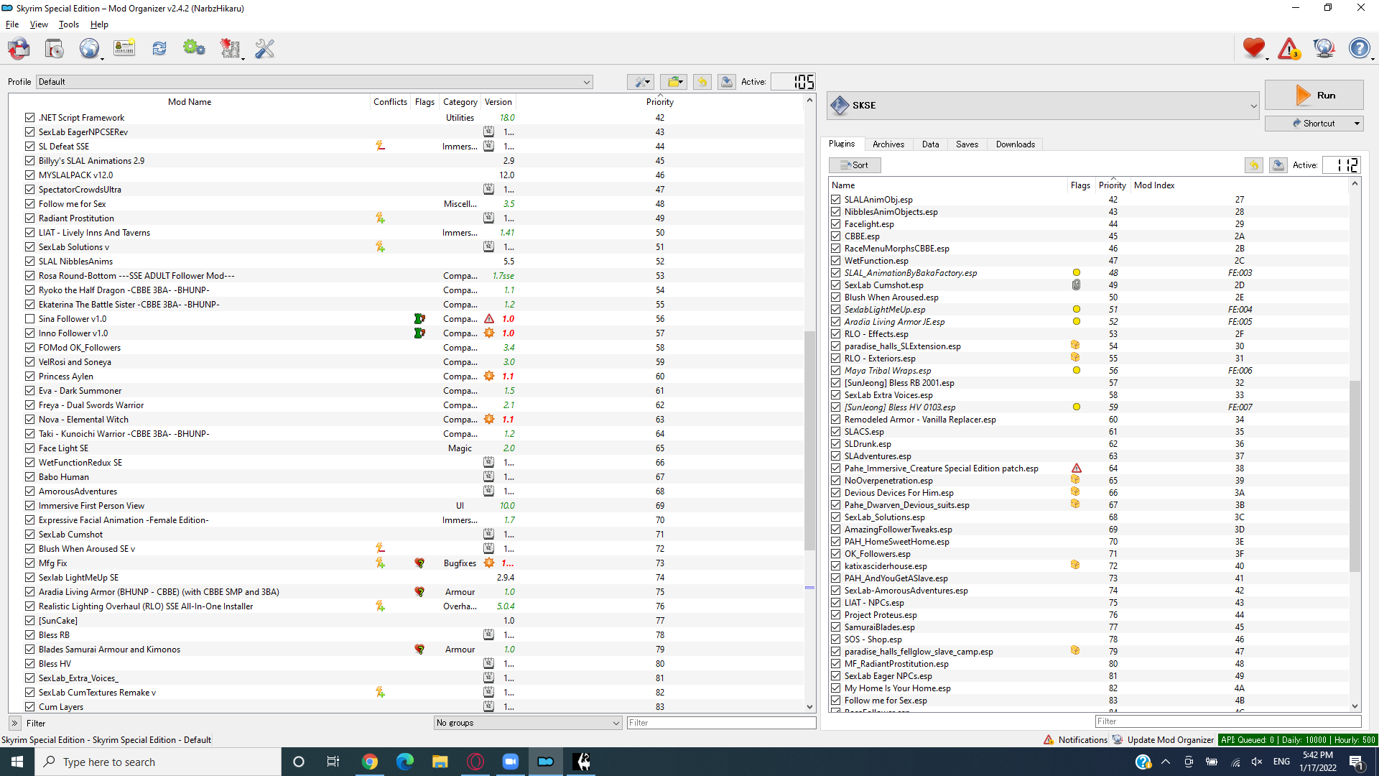Open Zoom from the taskbar

click(x=511, y=762)
